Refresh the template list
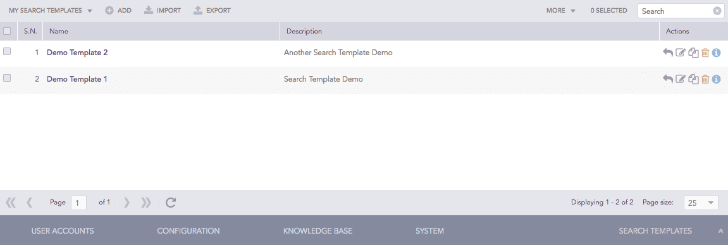 [x=171, y=202]
